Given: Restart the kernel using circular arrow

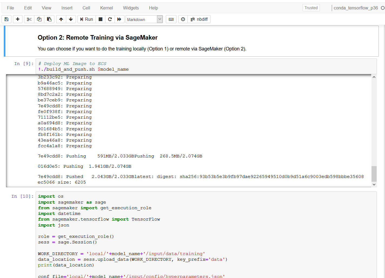Looking at the screenshot, I should [110, 19].
